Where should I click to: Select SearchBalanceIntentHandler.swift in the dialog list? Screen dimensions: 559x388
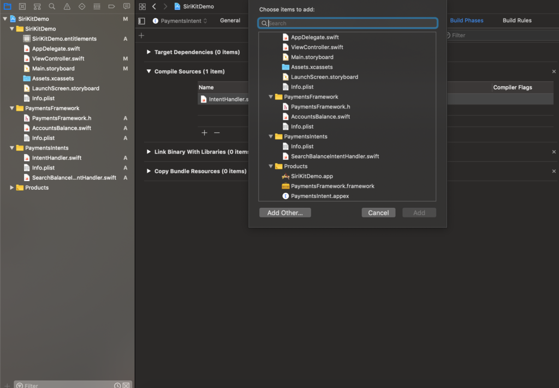click(335, 156)
